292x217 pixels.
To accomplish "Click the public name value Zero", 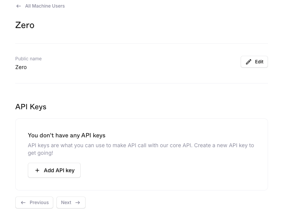I will click(21, 67).
